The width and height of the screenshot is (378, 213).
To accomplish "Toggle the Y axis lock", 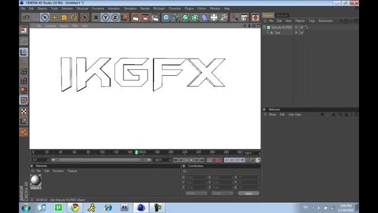I will tap(105, 17).
